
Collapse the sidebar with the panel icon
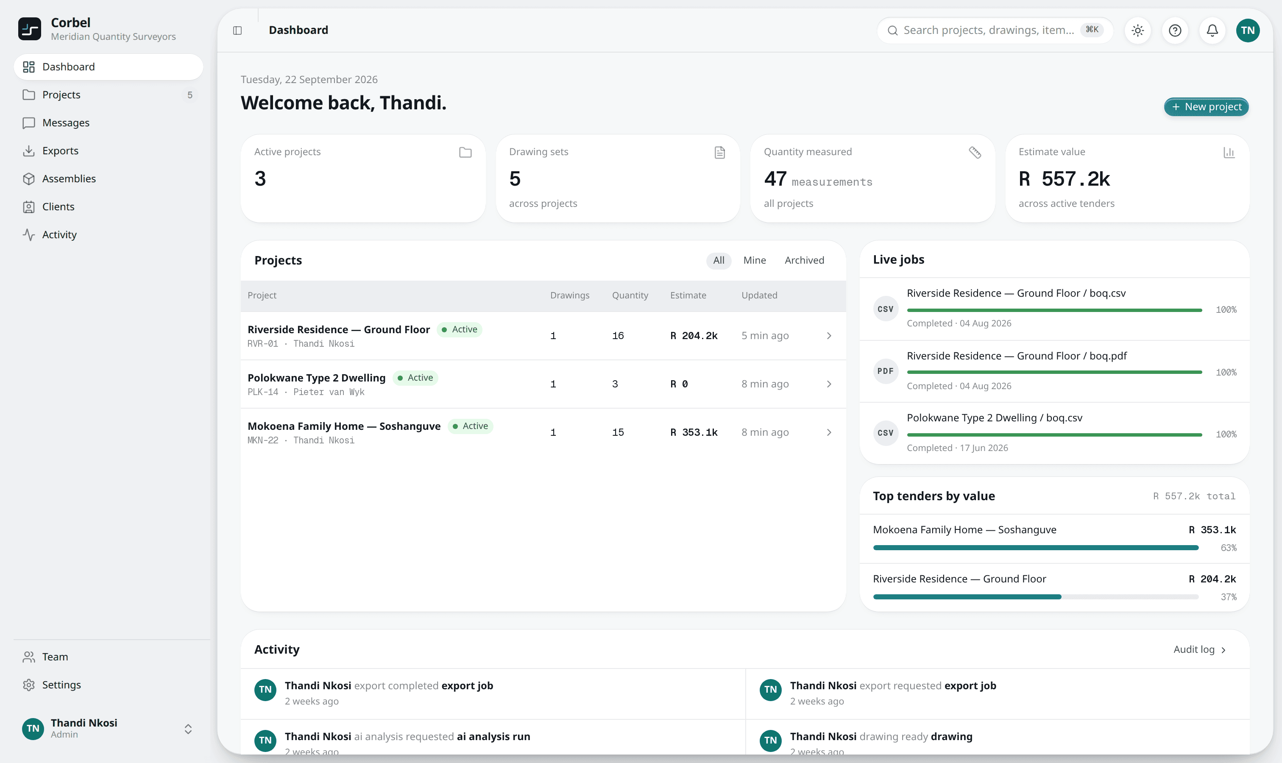tap(237, 31)
